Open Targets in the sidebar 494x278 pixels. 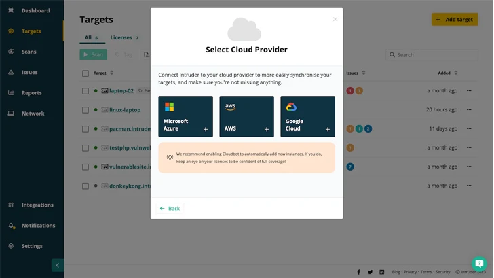[x=31, y=31]
